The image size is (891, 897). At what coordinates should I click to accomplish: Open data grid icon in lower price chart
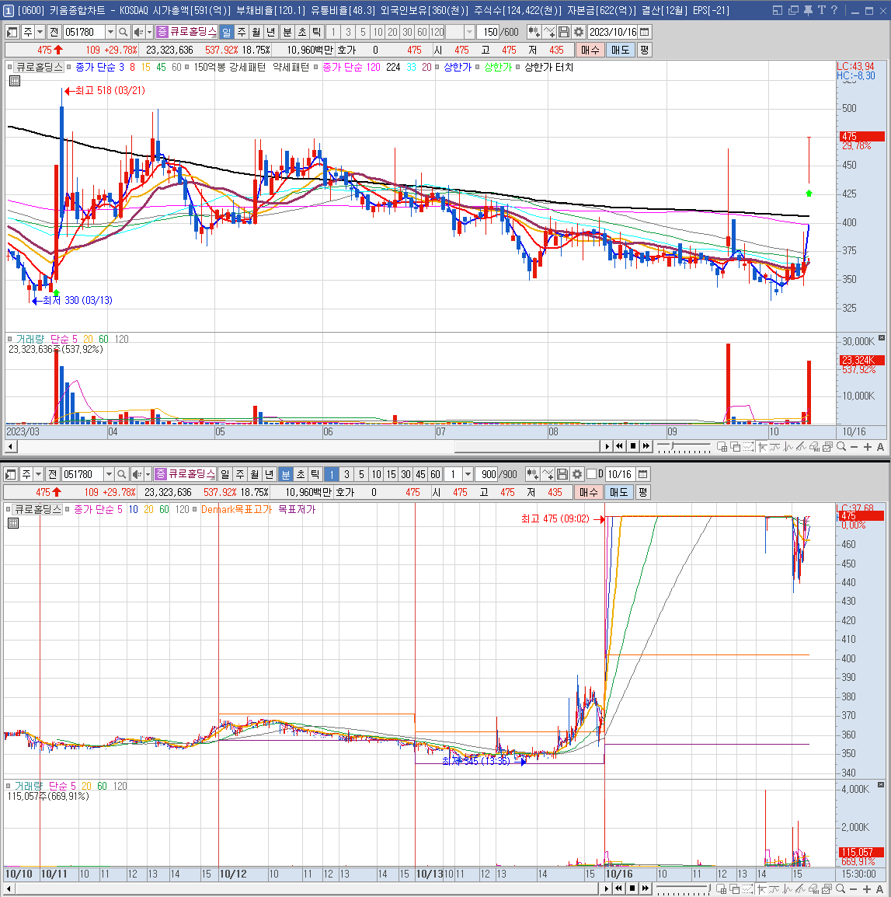[x=13, y=523]
